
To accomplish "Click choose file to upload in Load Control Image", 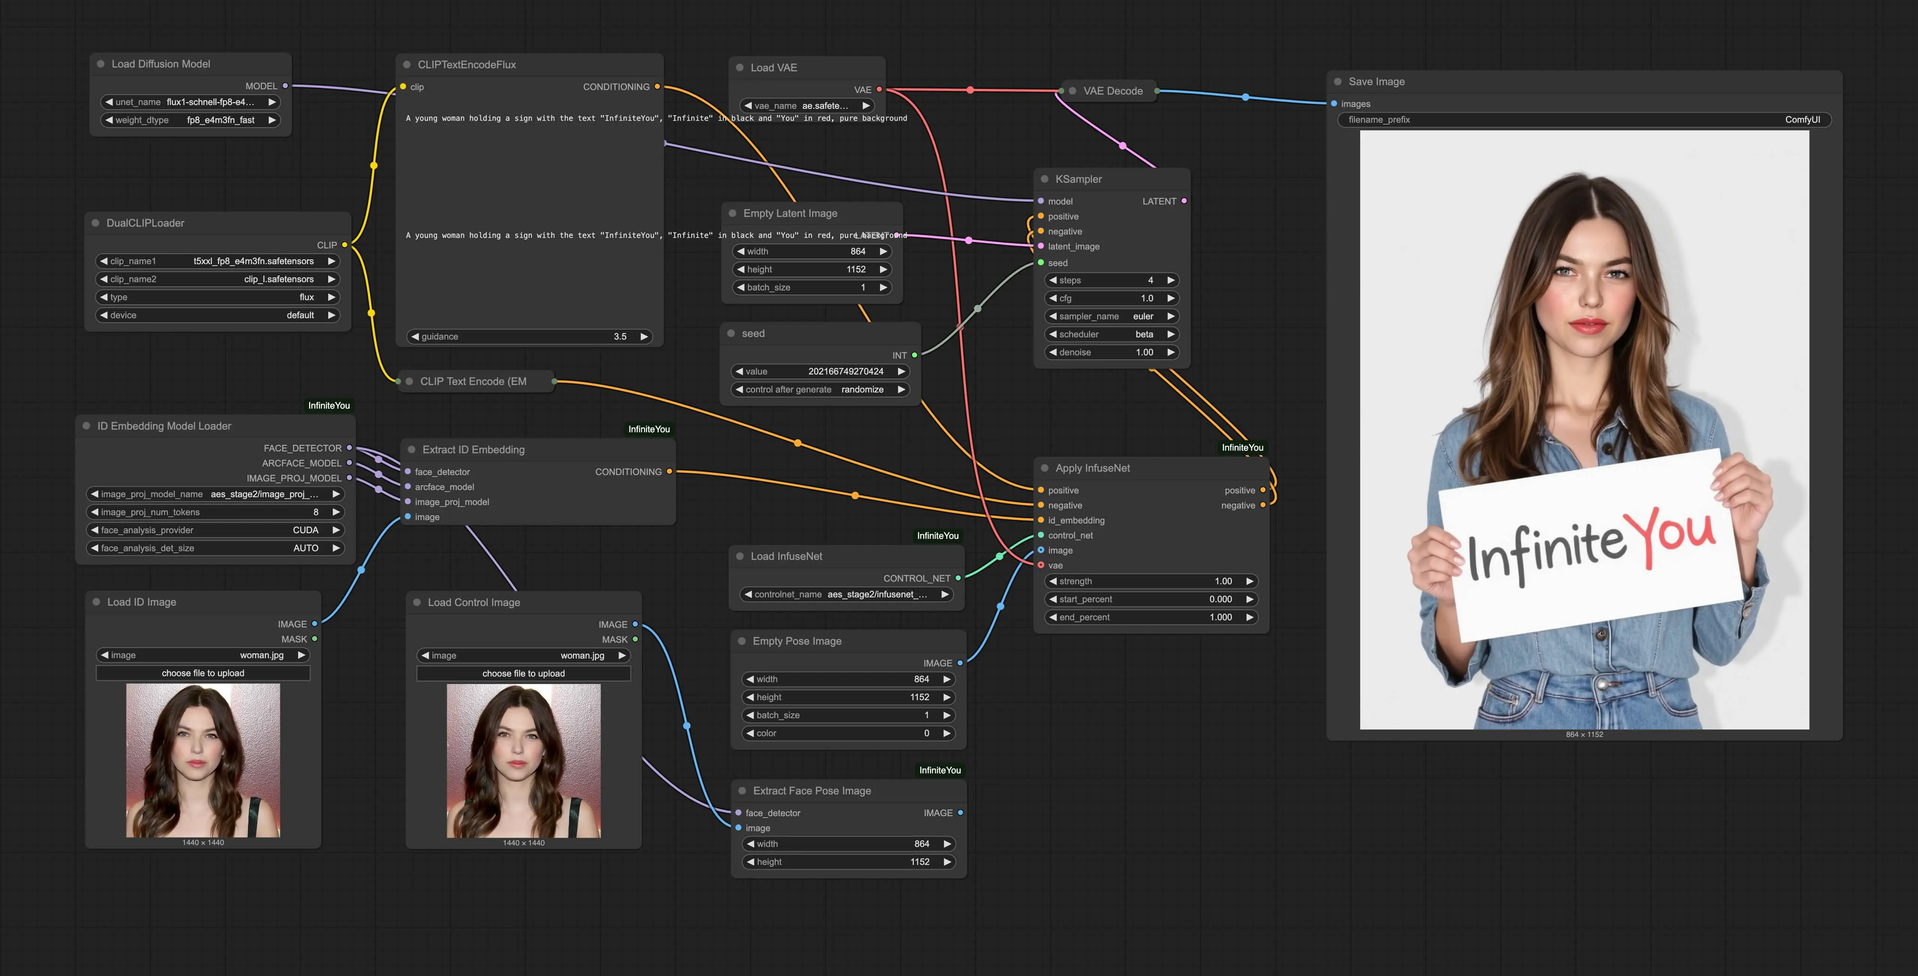I will [523, 674].
